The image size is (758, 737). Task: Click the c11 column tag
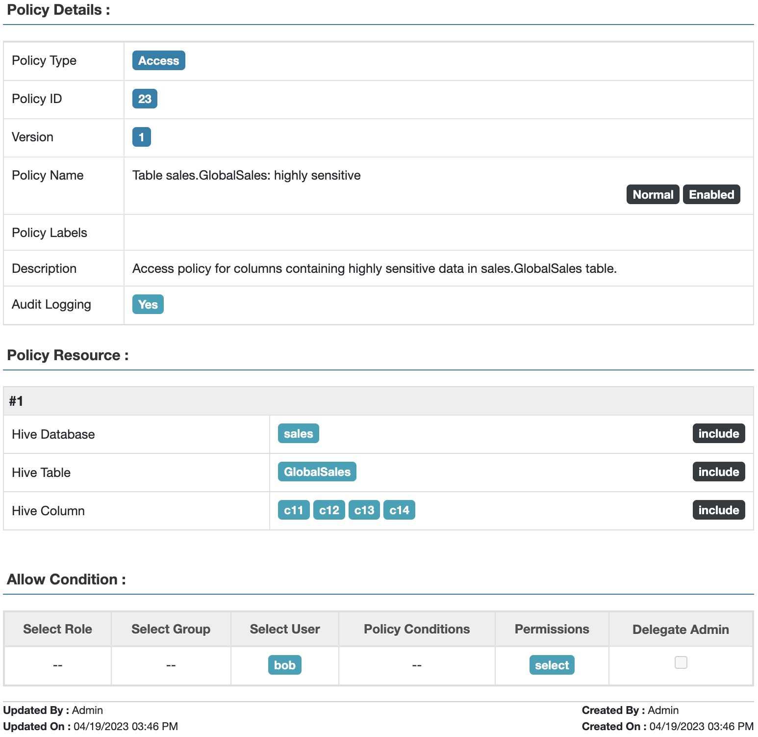[294, 510]
